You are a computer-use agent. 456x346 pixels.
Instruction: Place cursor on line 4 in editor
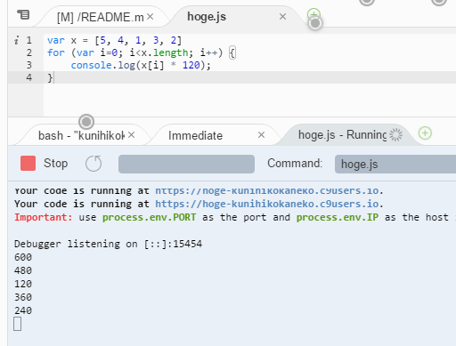249,77
